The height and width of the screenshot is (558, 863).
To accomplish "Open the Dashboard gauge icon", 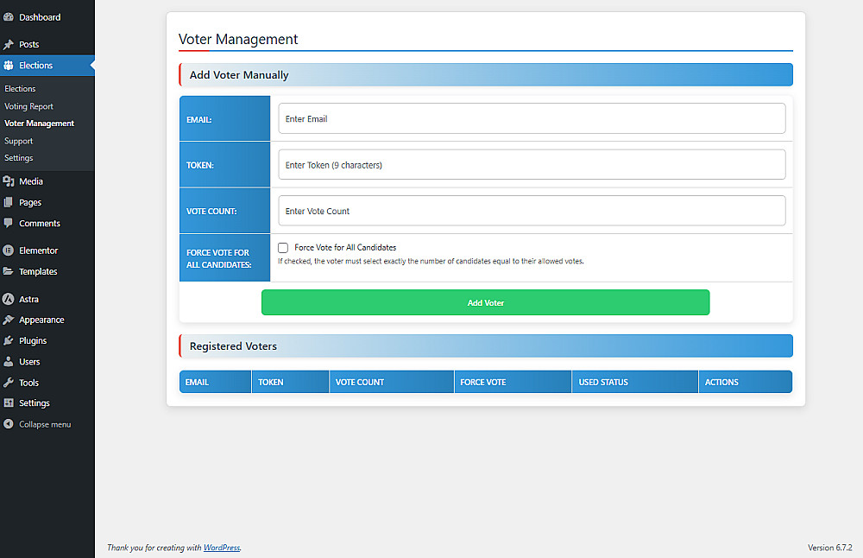I will [9, 17].
